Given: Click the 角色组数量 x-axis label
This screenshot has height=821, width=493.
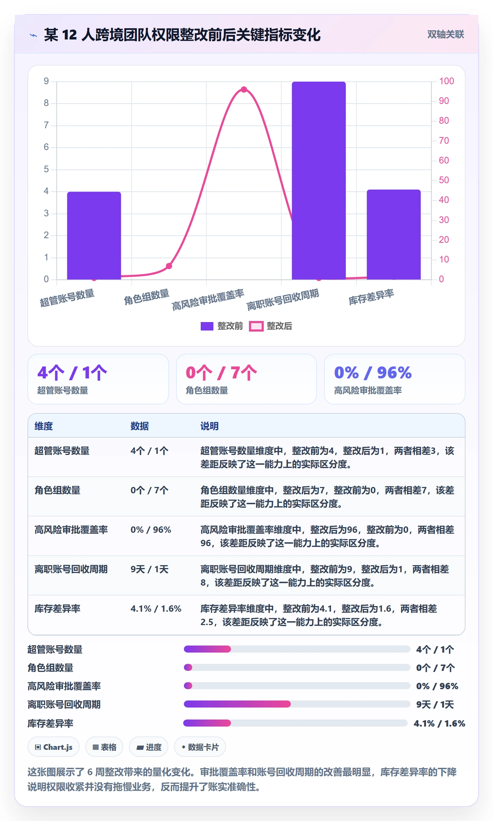Looking at the screenshot, I should (x=146, y=297).
